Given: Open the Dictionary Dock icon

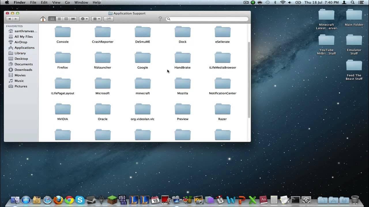Looking at the screenshot, I should [263, 200].
